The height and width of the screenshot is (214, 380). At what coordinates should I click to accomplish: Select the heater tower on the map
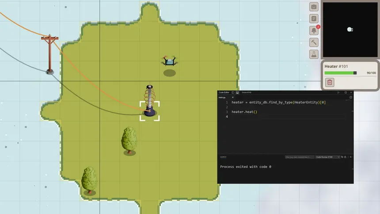(149, 101)
